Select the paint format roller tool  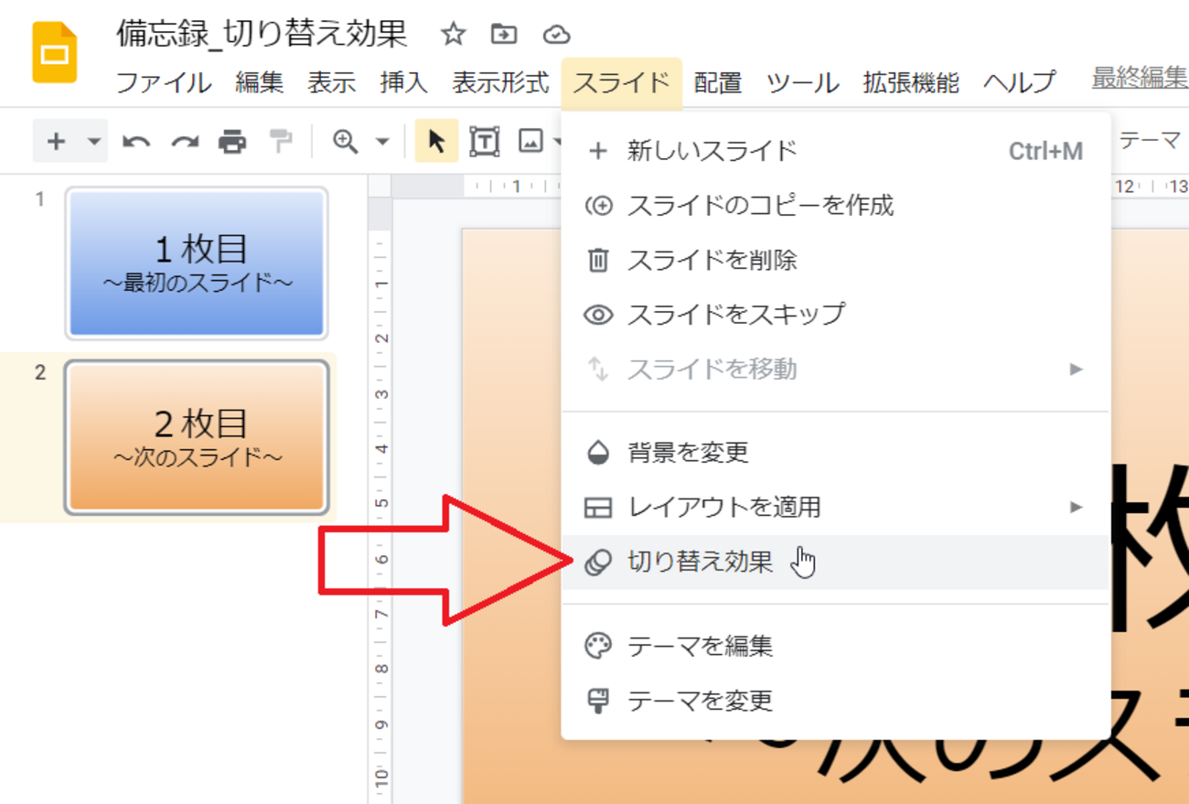(281, 142)
